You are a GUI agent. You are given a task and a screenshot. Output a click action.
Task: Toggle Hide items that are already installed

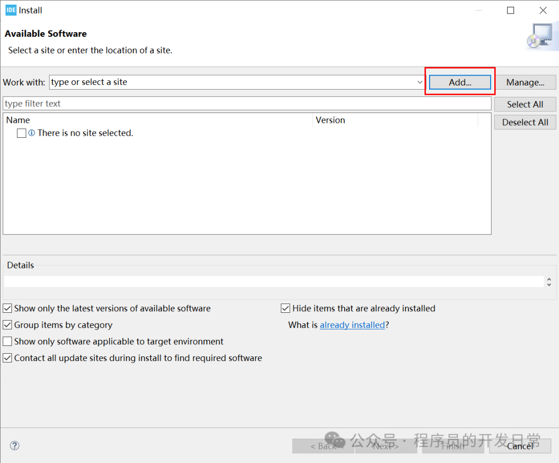tap(285, 308)
